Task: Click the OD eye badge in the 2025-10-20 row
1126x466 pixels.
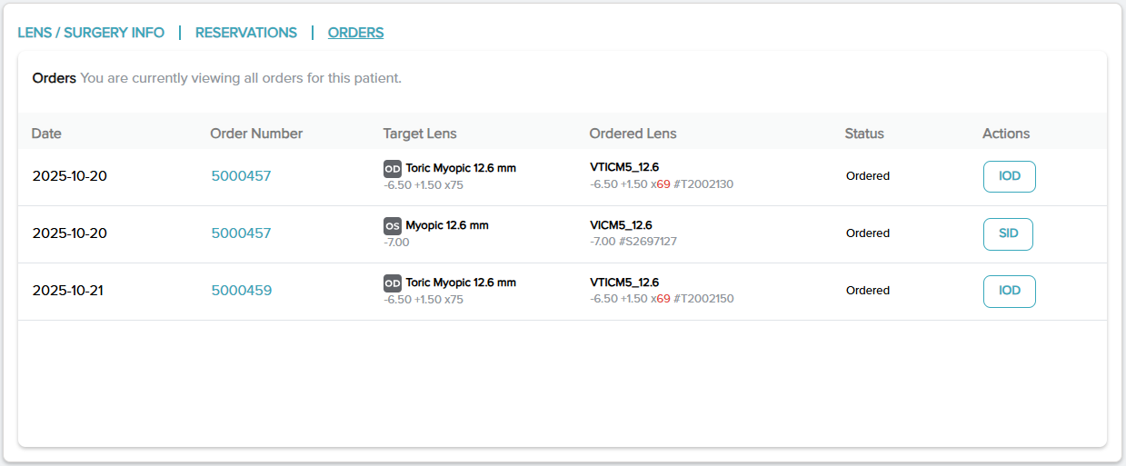Action: [393, 168]
